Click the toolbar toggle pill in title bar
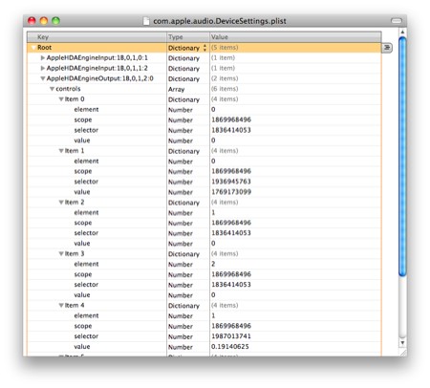 [397, 21]
